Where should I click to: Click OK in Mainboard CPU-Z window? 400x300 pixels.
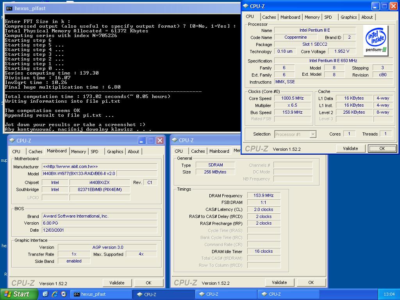coord(148,283)
